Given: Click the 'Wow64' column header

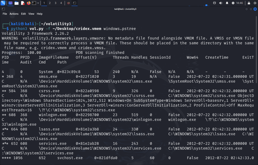Looking at the screenshot, I should tap(192, 58).
